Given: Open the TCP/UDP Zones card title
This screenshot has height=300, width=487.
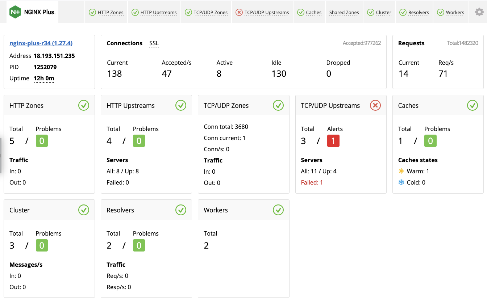Looking at the screenshot, I should [226, 106].
